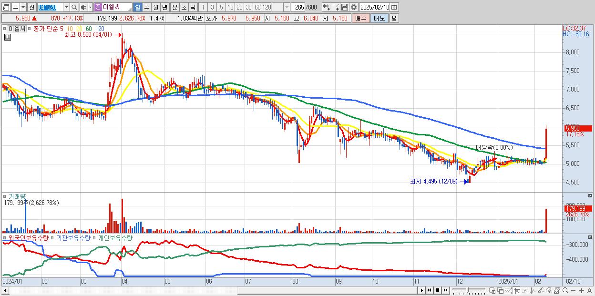Click the overlapping windows icon at bottom
The height and width of the screenshot is (296, 595).
click(x=500, y=290)
